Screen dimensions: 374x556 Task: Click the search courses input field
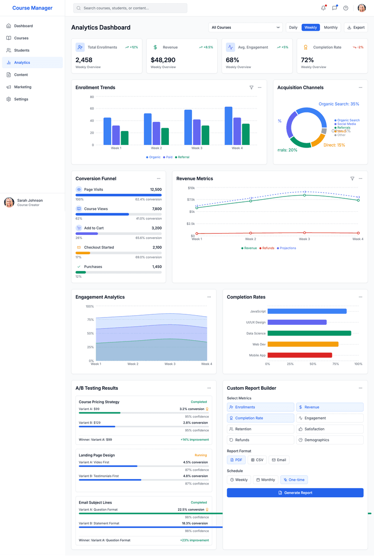[130, 8]
